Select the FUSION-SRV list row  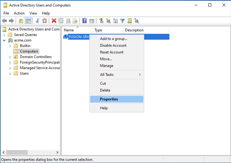116,37
